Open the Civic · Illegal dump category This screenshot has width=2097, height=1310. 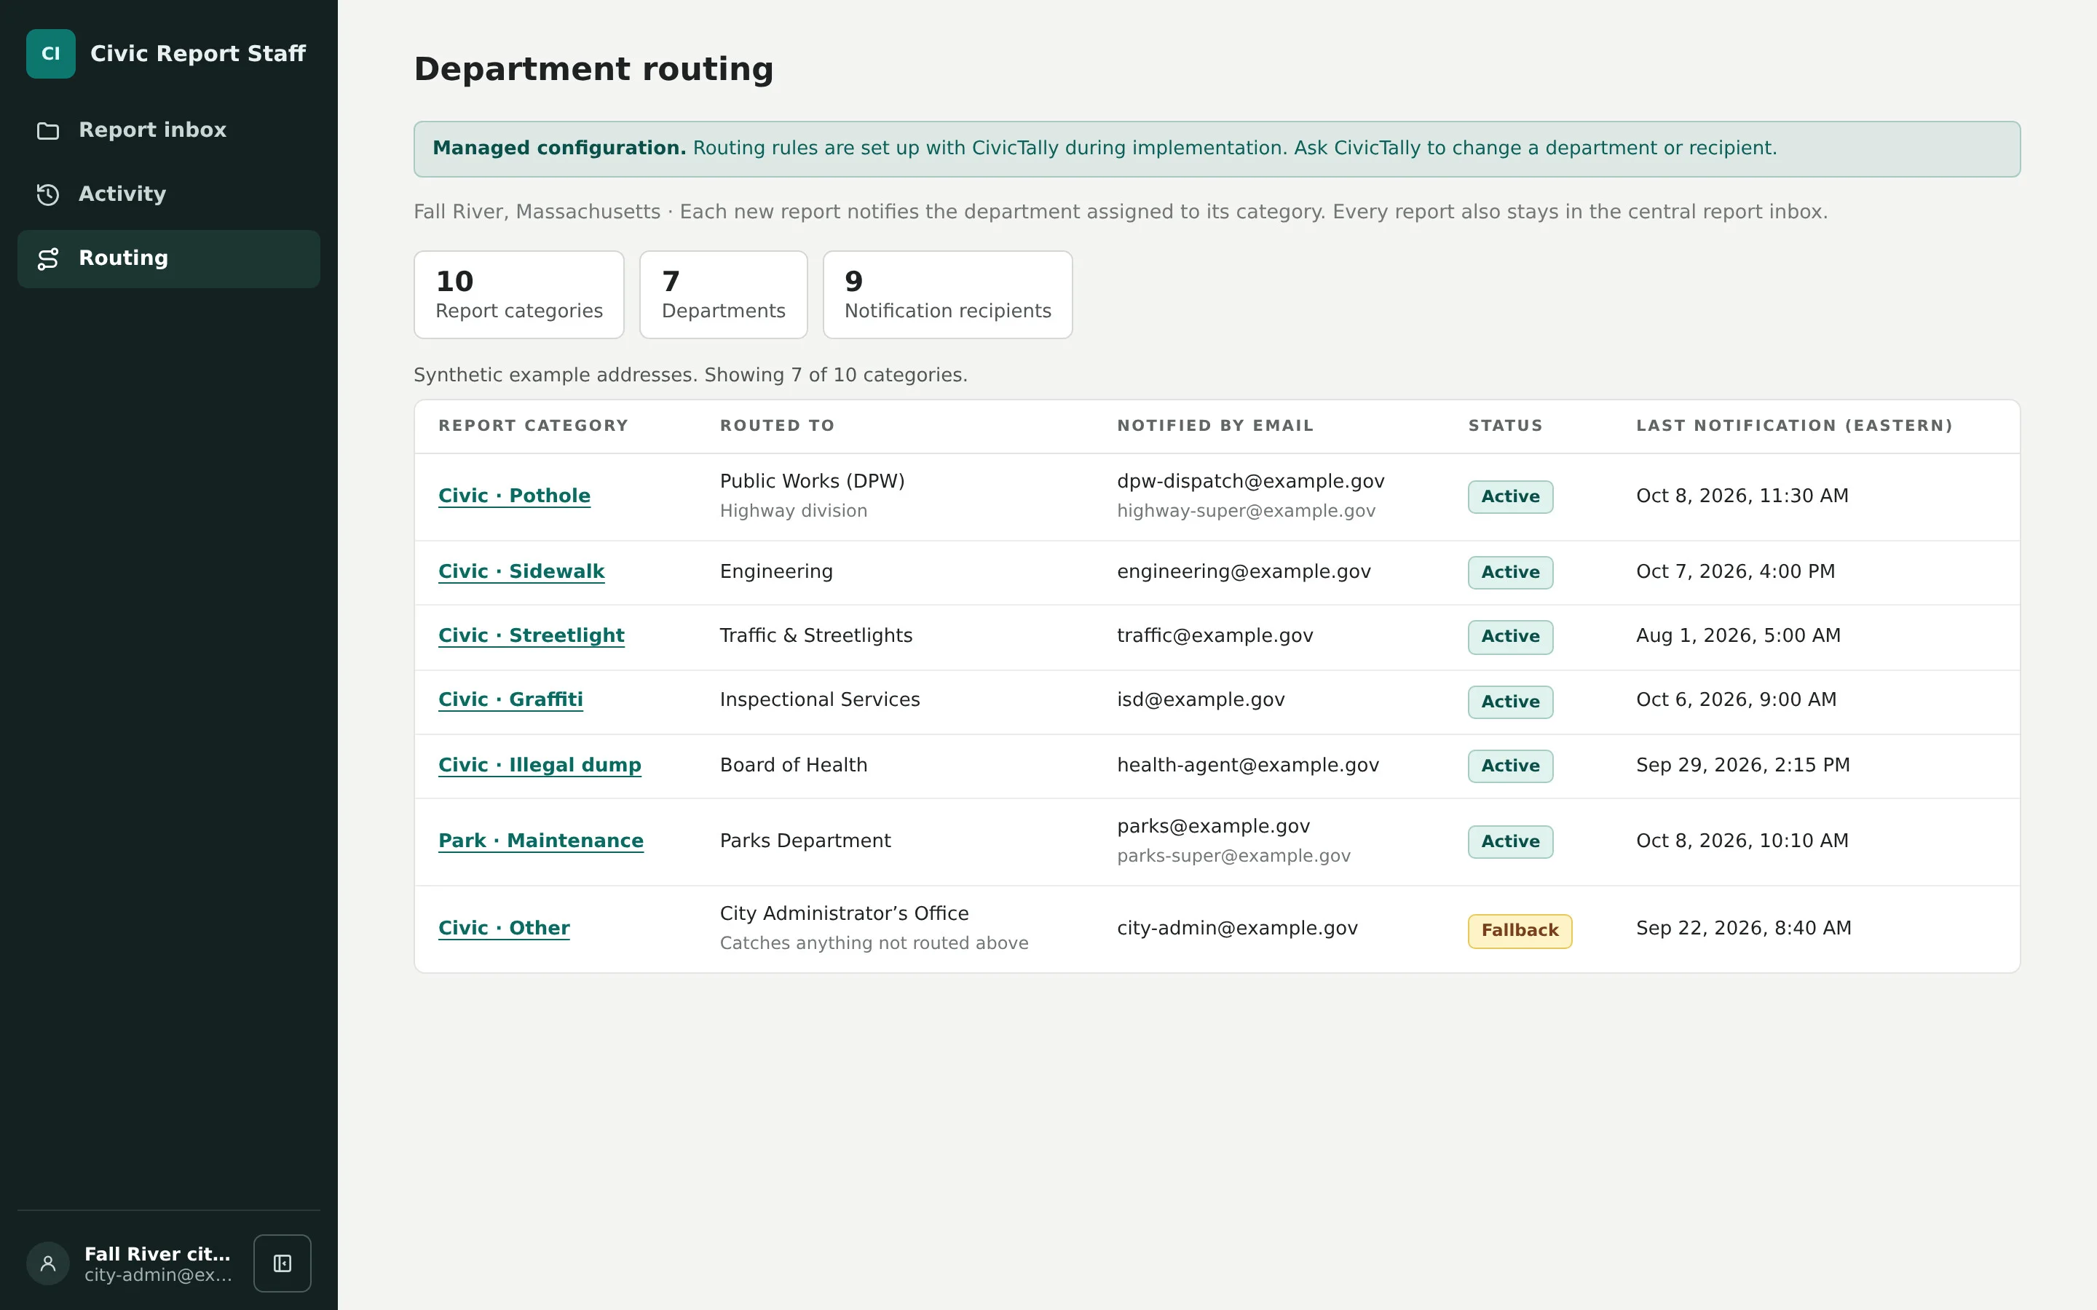tap(540, 765)
